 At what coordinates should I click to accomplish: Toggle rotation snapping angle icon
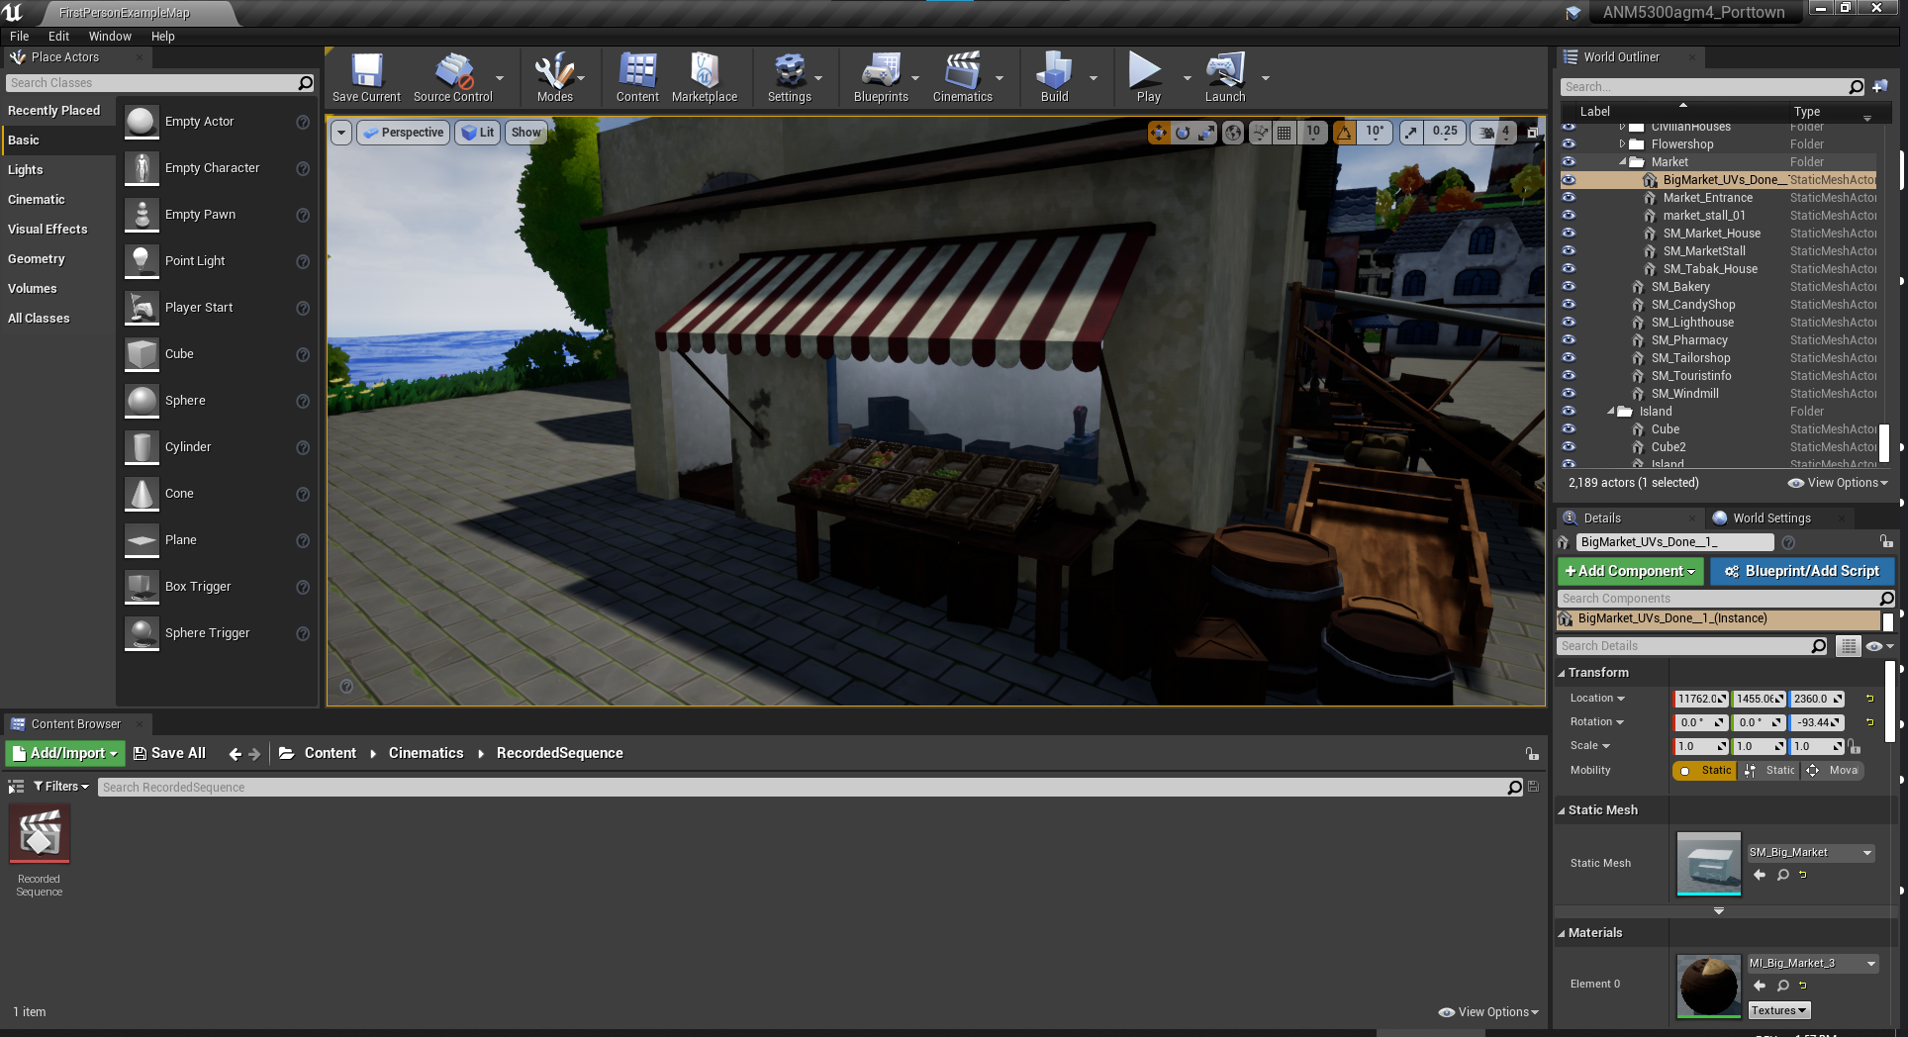click(x=1345, y=133)
